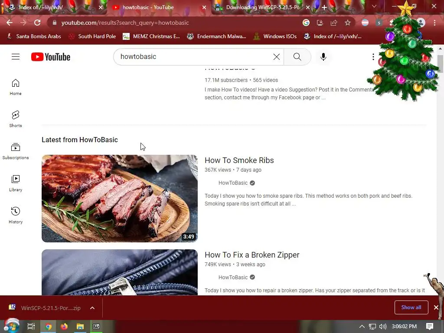Open How To Fix a Broken Zipper title
Viewport: 444px width, 333px height.
(252, 255)
